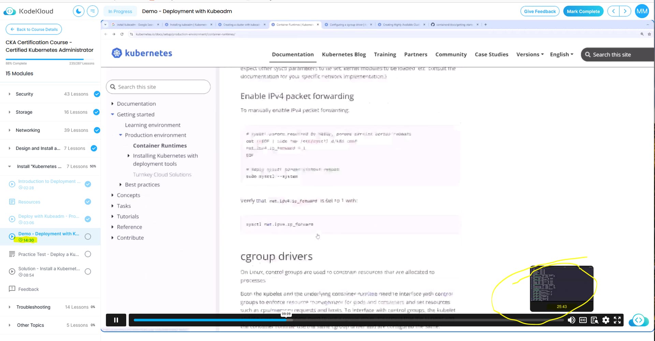Open the Training nav item
The image size is (655, 341).
pyautogui.click(x=385, y=54)
